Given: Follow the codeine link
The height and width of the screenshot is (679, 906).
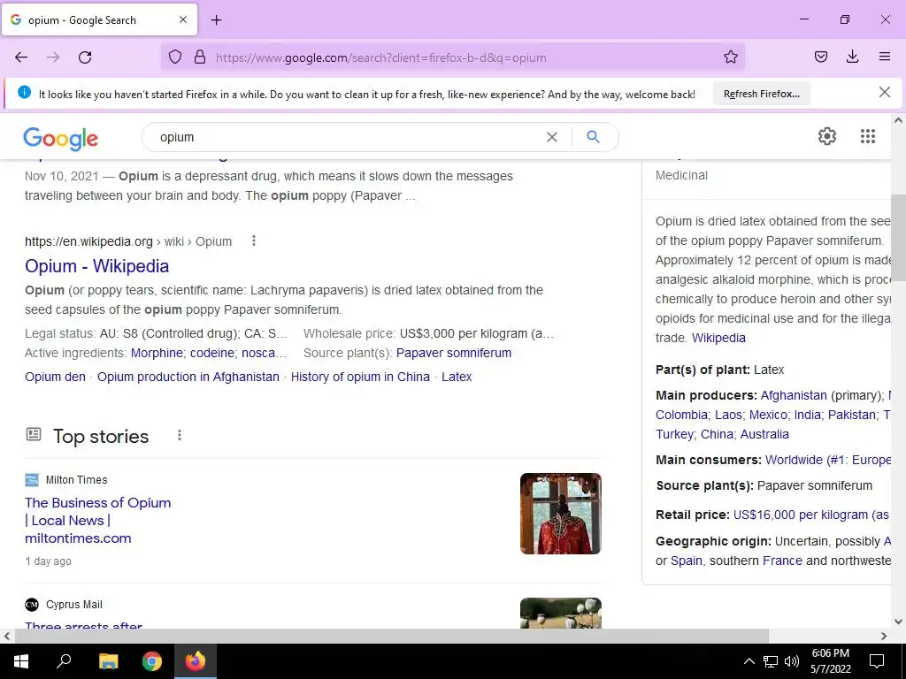Looking at the screenshot, I should (x=212, y=353).
